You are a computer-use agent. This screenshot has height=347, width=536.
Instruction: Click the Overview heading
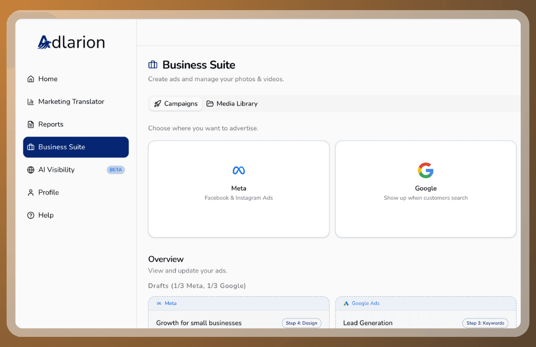(166, 259)
